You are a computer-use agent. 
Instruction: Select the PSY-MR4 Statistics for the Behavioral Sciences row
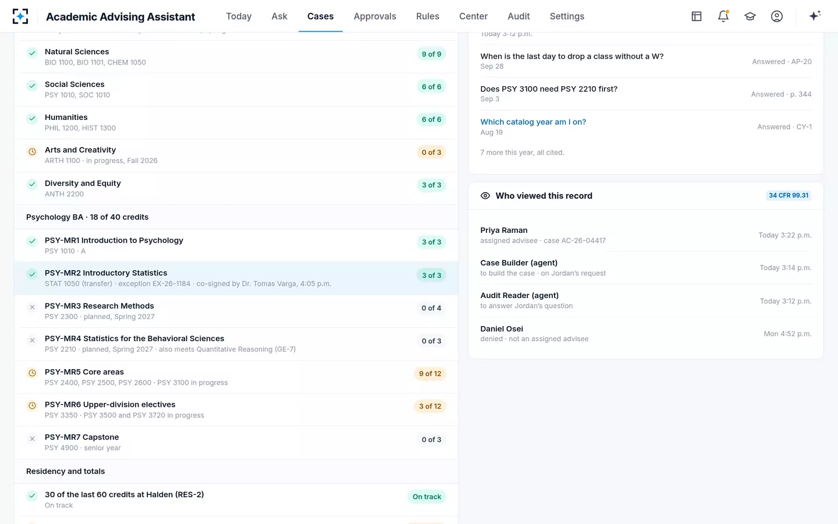pos(236,344)
